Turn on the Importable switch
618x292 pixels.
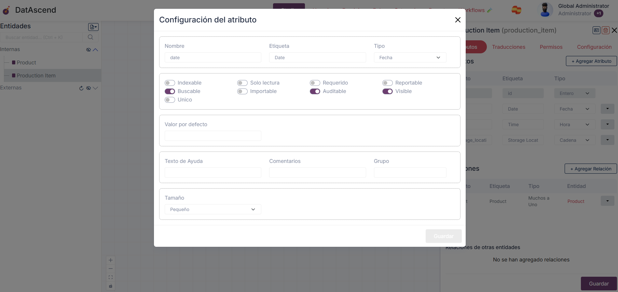pyautogui.click(x=242, y=91)
